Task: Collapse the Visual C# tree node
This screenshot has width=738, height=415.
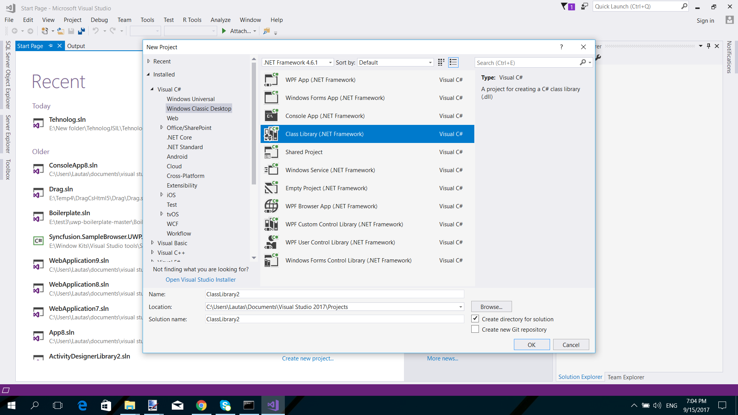Action: pos(152,89)
